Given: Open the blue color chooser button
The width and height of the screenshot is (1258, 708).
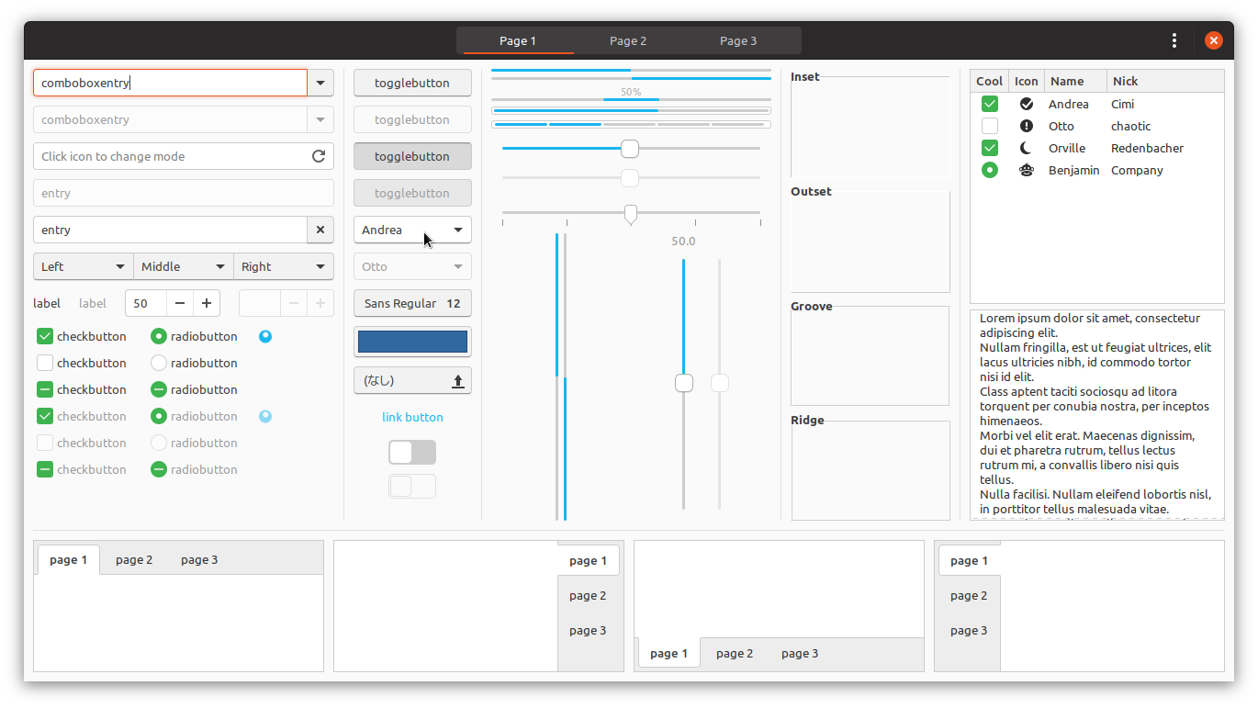Looking at the screenshot, I should point(412,342).
